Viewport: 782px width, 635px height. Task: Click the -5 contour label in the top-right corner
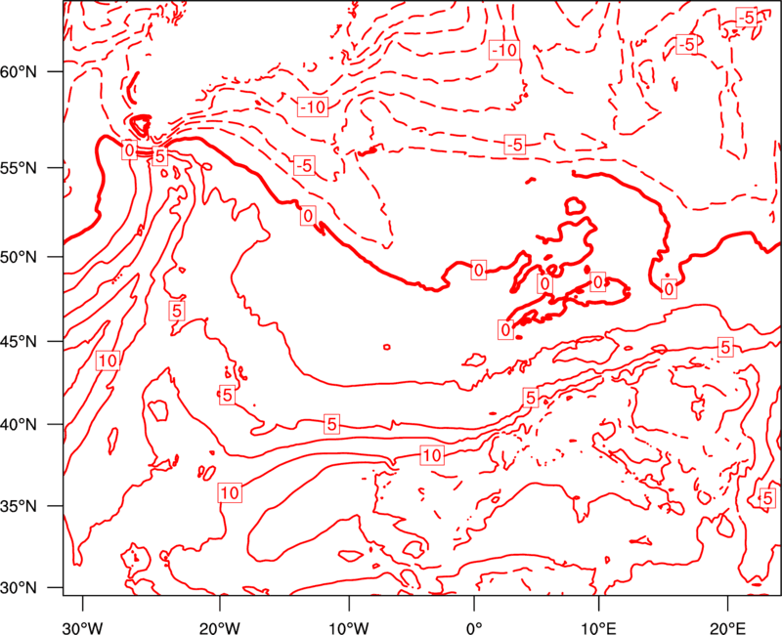[x=747, y=18]
